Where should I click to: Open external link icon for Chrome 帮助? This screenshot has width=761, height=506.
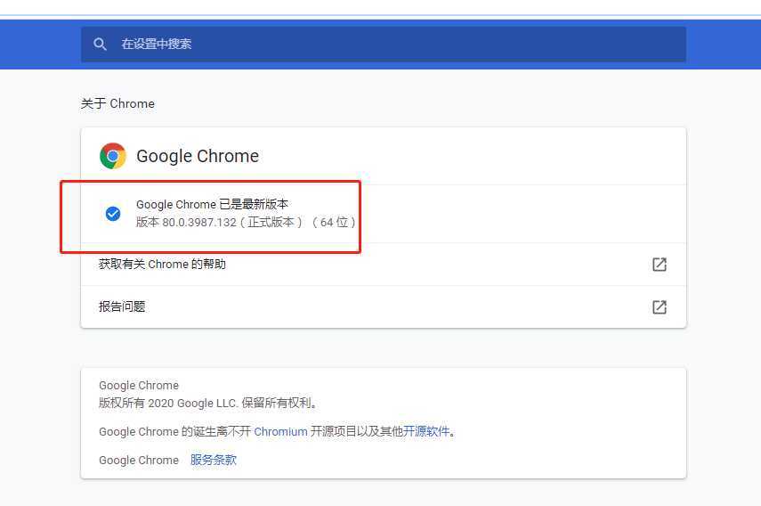(x=659, y=265)
